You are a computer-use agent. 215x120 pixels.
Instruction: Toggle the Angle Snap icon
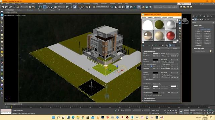[83, 7]
